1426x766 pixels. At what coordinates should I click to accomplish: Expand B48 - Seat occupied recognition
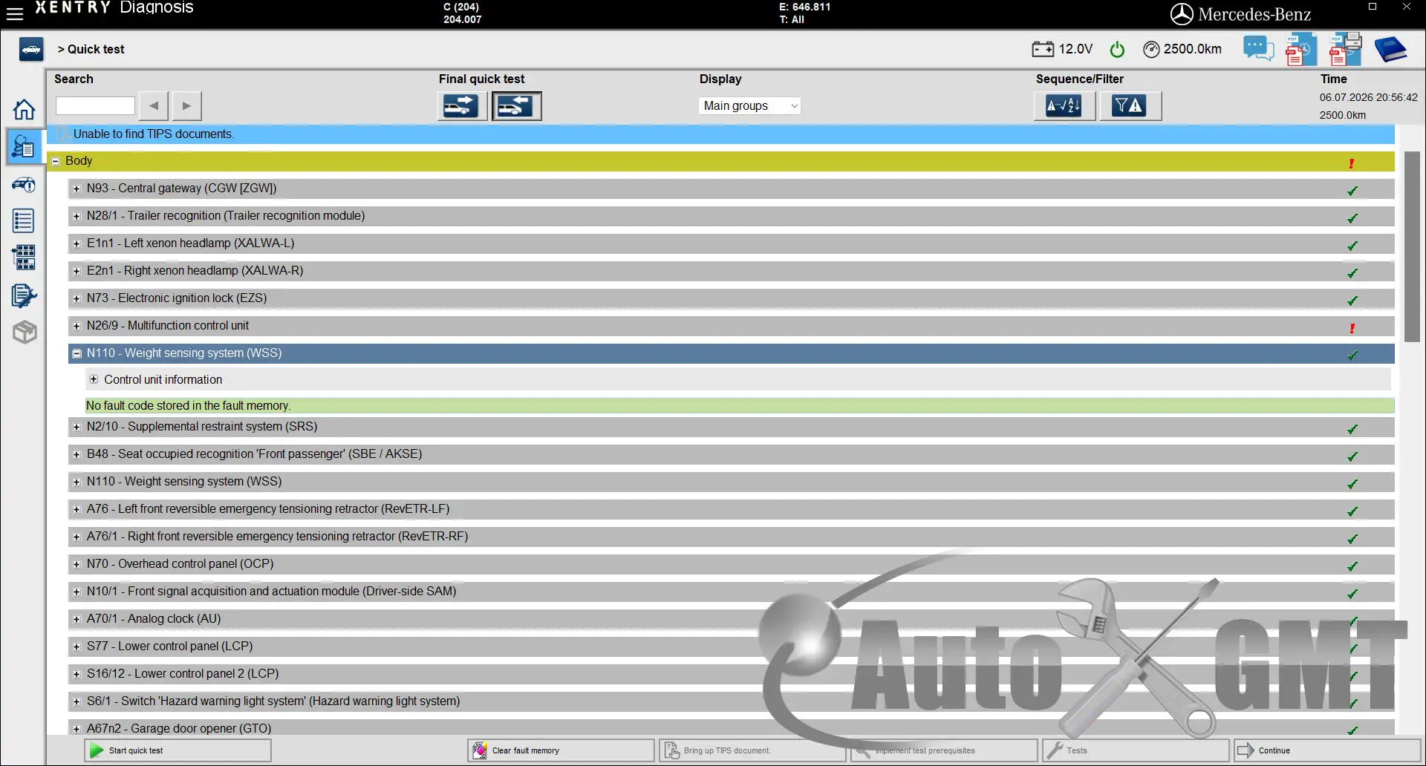pyautogui.click(x=76, y=454)
